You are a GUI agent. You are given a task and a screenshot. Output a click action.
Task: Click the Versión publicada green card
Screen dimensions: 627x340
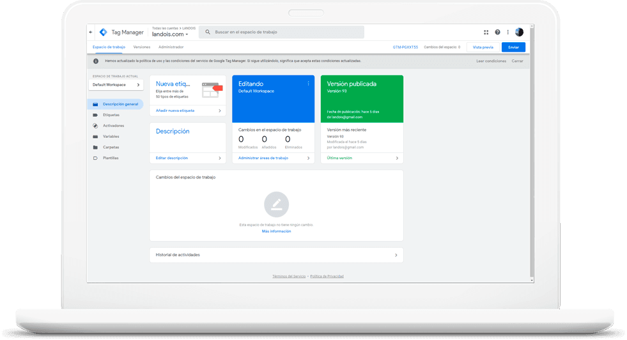click(362, 99)
